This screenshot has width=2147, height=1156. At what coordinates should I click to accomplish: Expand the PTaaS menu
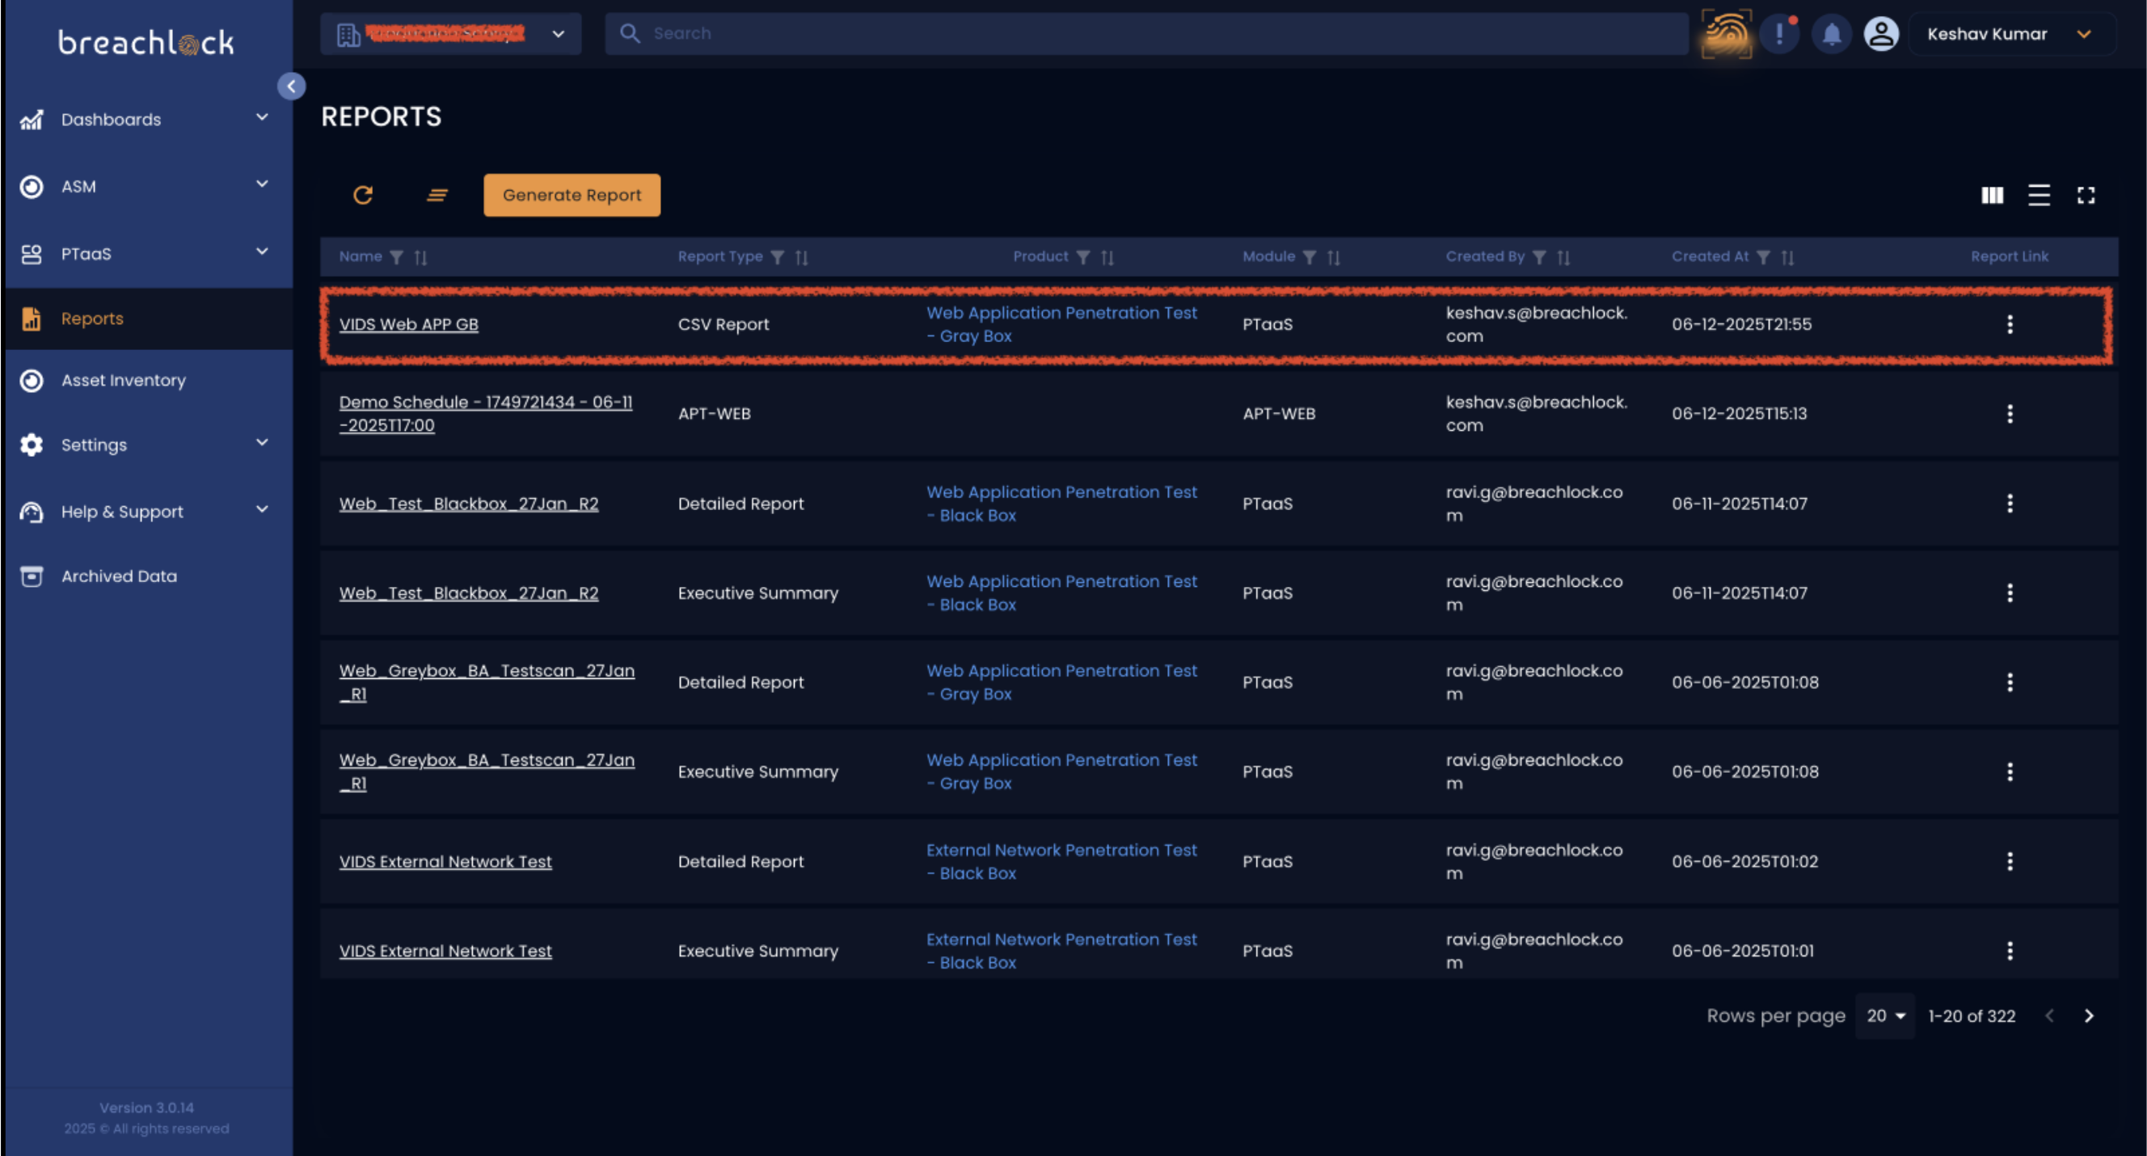point(262,251)
